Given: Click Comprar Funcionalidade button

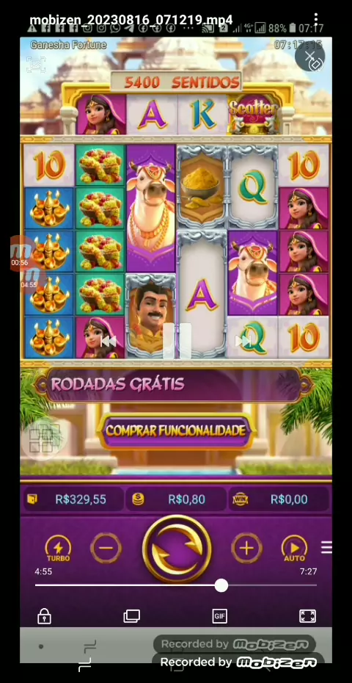Looking at the screenshot, I should coord(175,431).
